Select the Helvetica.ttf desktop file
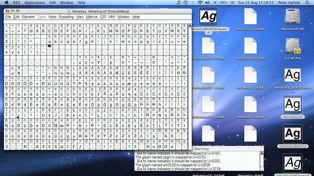The width and height of the screenshot is (314, 176). (x=292, y=104)
